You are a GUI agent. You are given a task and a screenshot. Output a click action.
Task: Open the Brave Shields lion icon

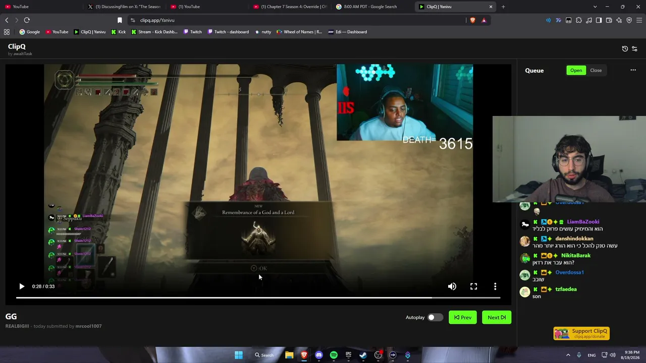coord(473,20)
